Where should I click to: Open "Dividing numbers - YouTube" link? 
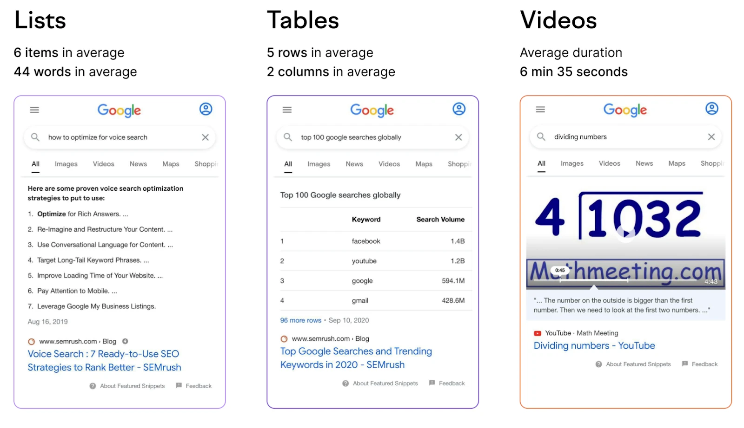click(594, 345)
